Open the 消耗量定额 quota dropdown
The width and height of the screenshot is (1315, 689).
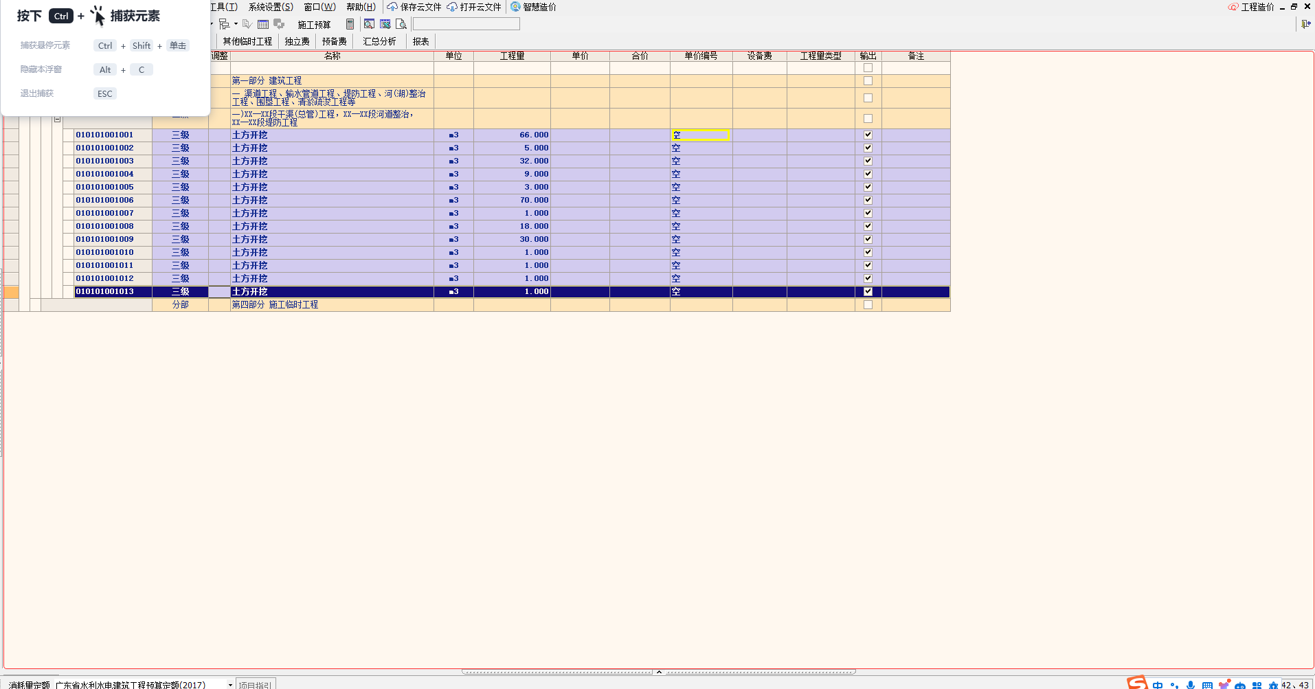(230, 685)
